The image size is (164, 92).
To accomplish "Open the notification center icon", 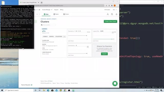I will [x=161, y=90].
